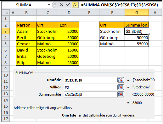This screenshot has height=124, width=163.
Task: Click the cell containing David
Action: 26,50
